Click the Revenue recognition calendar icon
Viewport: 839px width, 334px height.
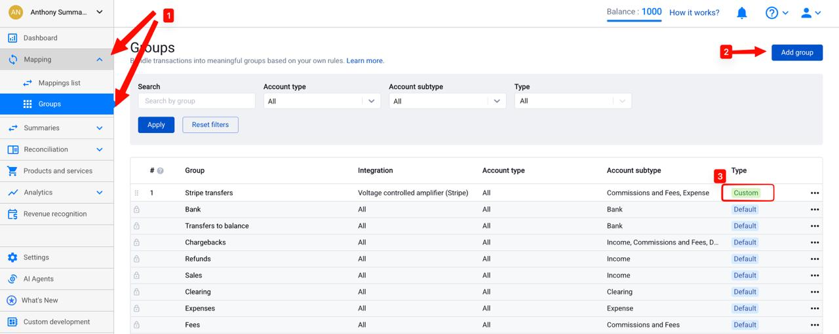tap(12, 214)
